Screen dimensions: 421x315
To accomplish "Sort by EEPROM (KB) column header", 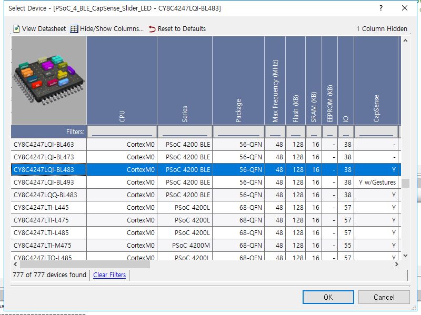I will (x=329, y=80).
